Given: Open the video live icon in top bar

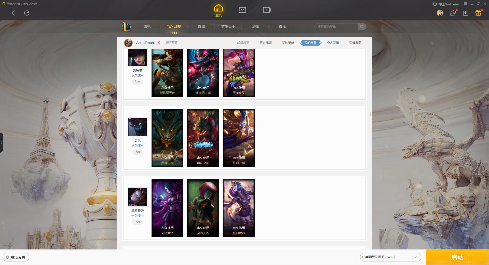Looking at the screenshot, I should coord(267,10).
